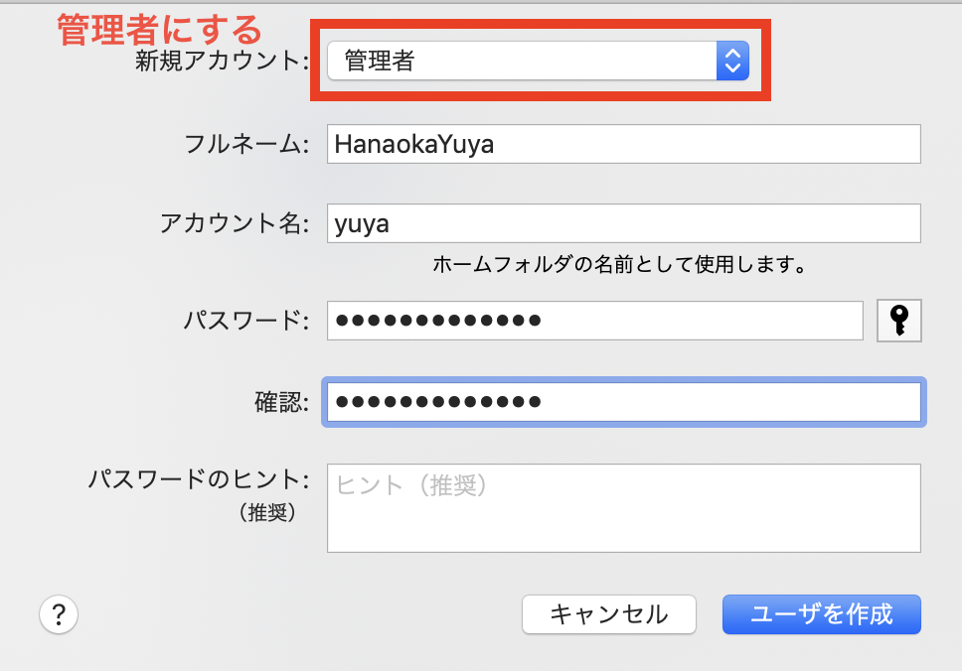Focus the フルネーム field containing HanaokaYuya
This screenshot has width=962, height=671.
(x=623, y=144)
